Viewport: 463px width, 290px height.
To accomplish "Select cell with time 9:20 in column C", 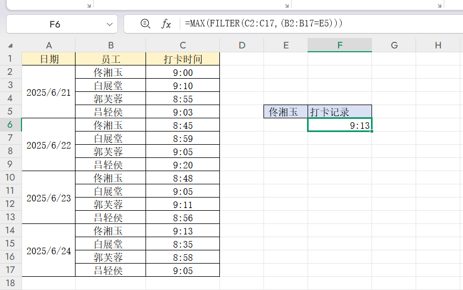I will (182, 165).
